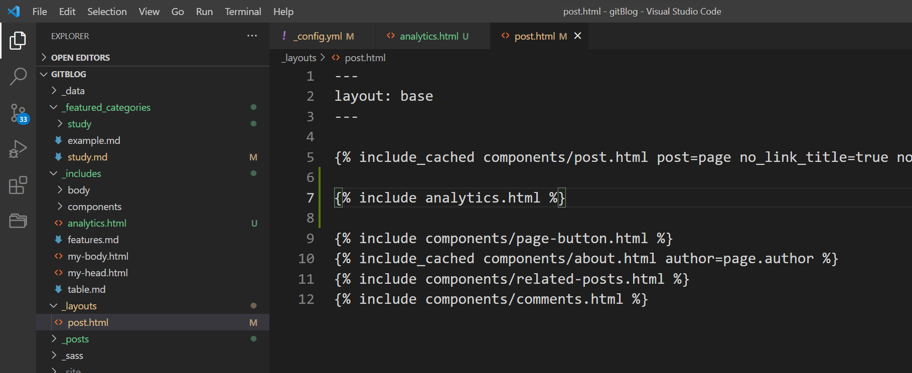This screenshot has width=912, height=373.
Task: Click line 2 'layout: base' text
Action: point(384,96)
